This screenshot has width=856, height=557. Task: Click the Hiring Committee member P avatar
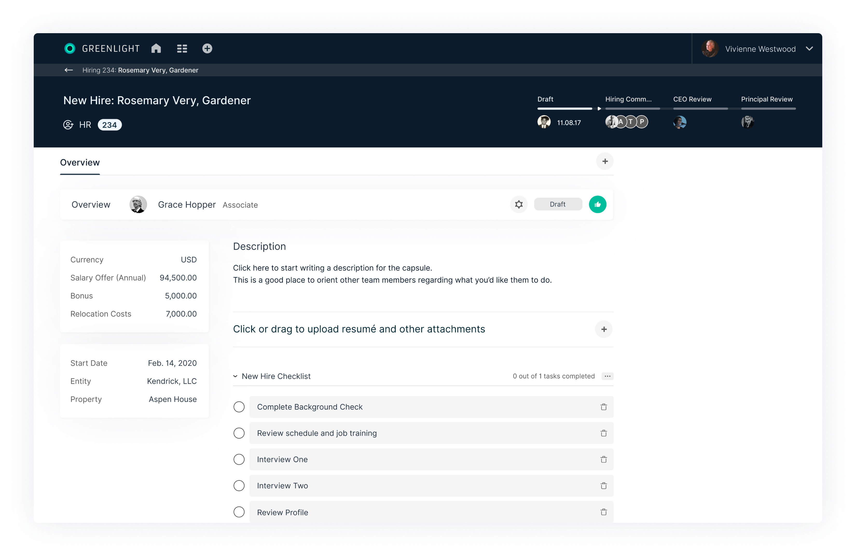point(642,122)
